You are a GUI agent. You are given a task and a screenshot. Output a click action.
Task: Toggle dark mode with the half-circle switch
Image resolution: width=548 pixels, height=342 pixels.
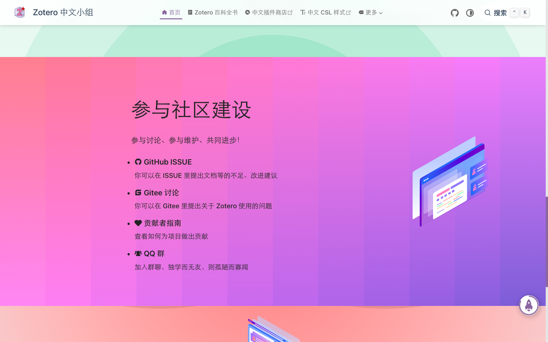pos(470,13)
